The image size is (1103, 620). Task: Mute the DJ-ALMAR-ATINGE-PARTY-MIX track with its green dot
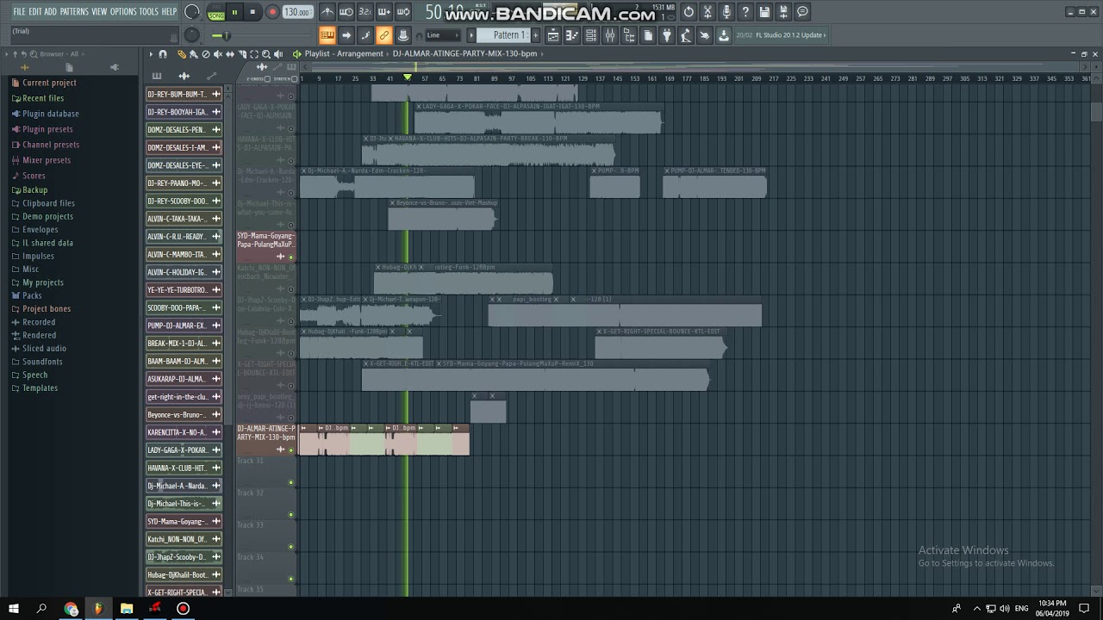tap(290, 450)
